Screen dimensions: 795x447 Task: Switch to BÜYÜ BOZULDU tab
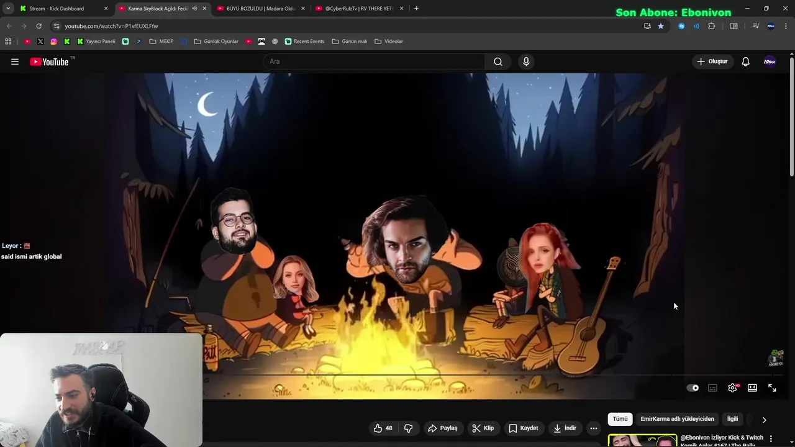[x=261, y=9]
